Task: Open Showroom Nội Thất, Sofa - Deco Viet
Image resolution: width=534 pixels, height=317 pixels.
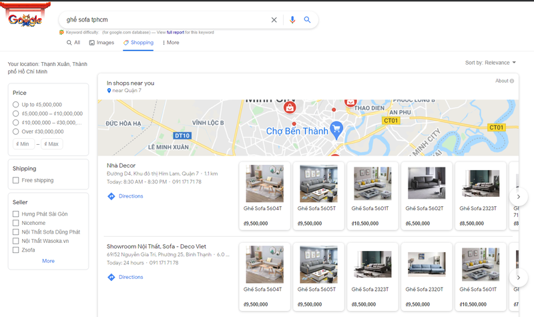Action: 156,246
